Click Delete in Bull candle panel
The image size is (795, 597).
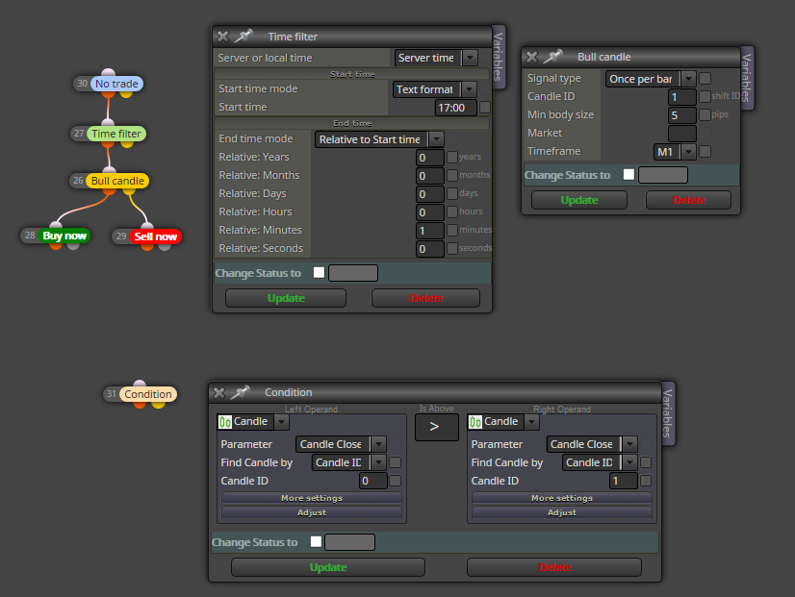(x=688, y=200)
